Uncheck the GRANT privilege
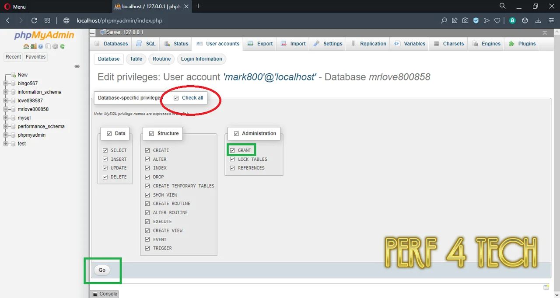The height and width of the screenshot is (298, 560). [x=232, y=150]
